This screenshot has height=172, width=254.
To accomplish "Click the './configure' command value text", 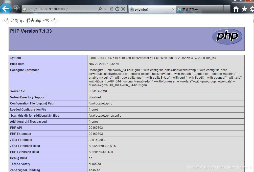I will (166, 77).
